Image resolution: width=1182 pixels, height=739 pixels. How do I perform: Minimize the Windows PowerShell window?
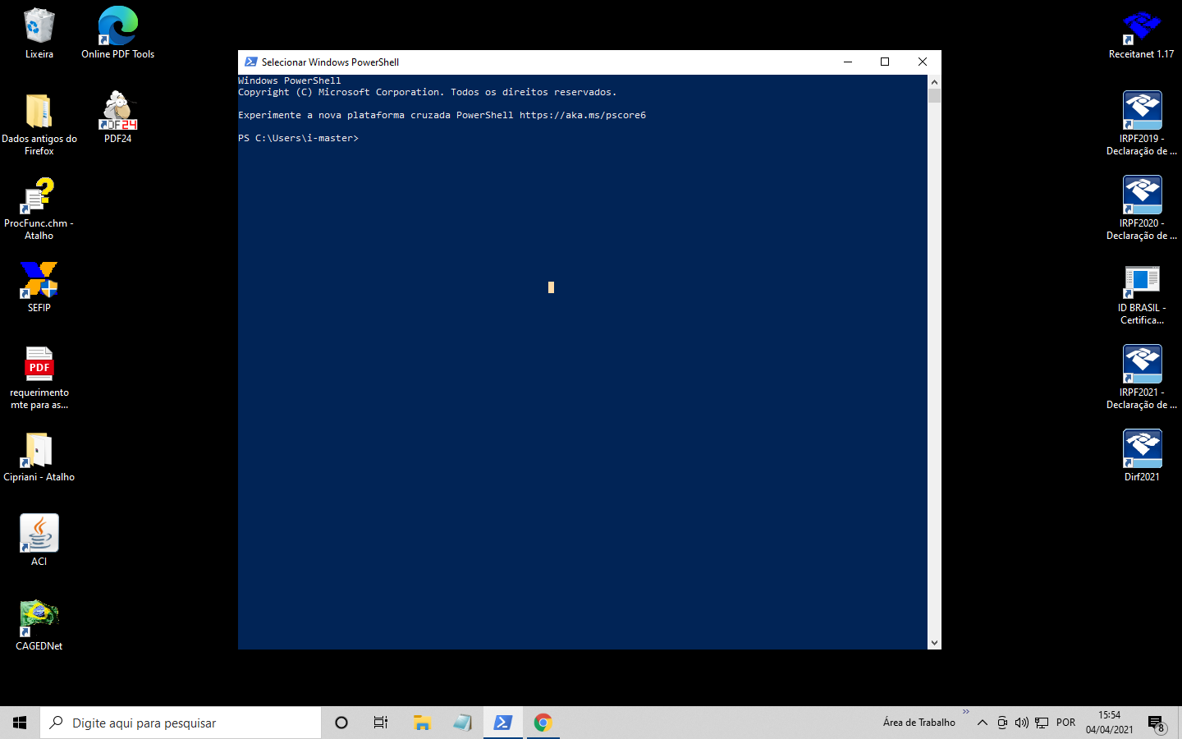848,62
